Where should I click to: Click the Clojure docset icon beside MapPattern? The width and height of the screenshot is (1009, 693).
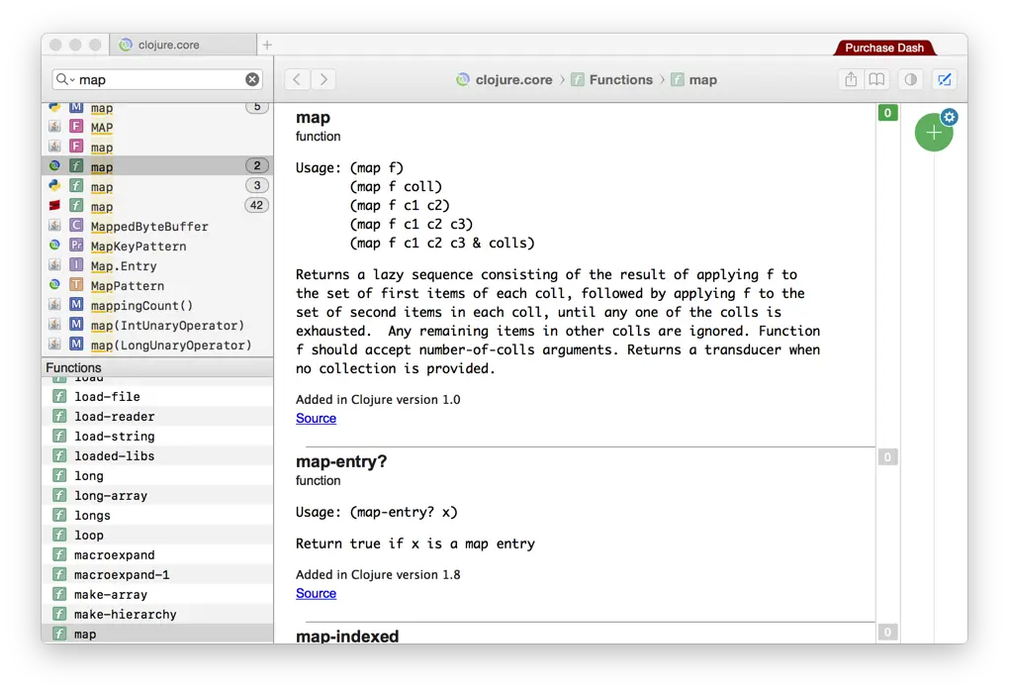[x=54, y=285]
